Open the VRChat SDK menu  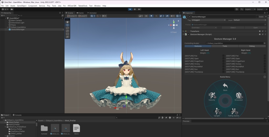tap(72, 6)
